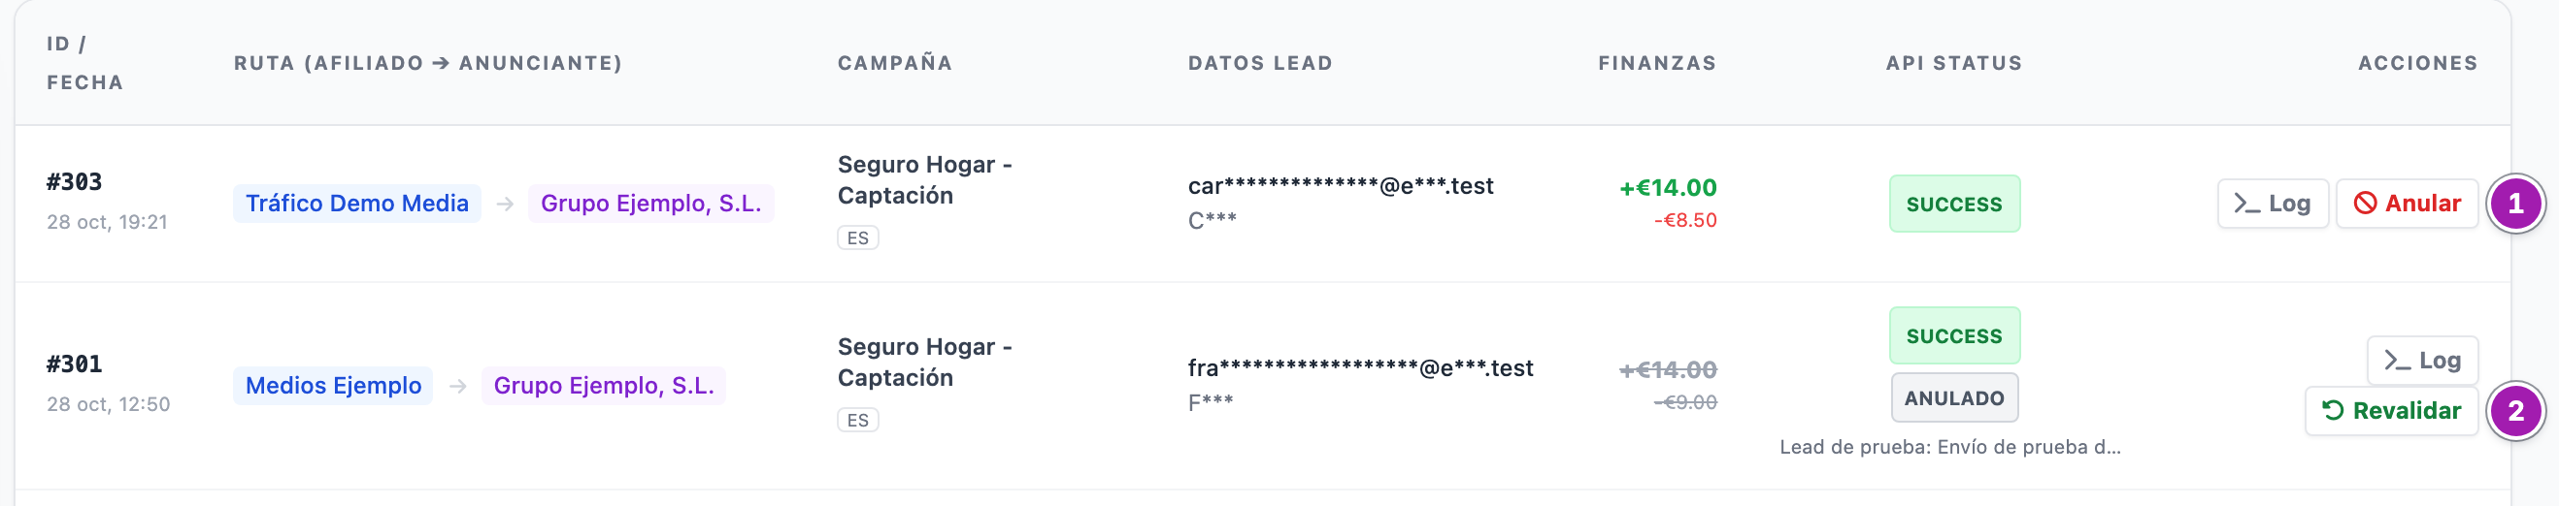
Task: Select lead ID #301
Action: 75,365
